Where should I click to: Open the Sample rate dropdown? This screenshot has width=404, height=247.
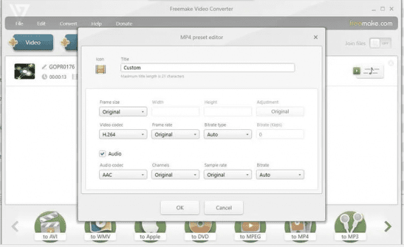(228, 174)
